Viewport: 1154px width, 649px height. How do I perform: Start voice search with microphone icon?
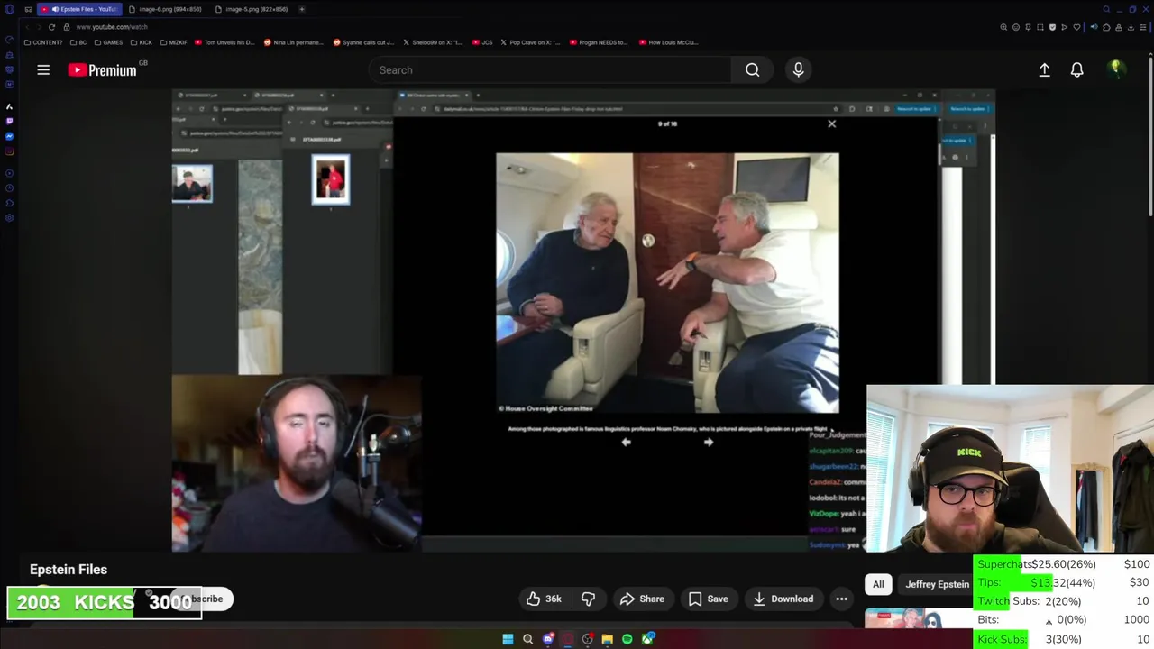[798, 69]
